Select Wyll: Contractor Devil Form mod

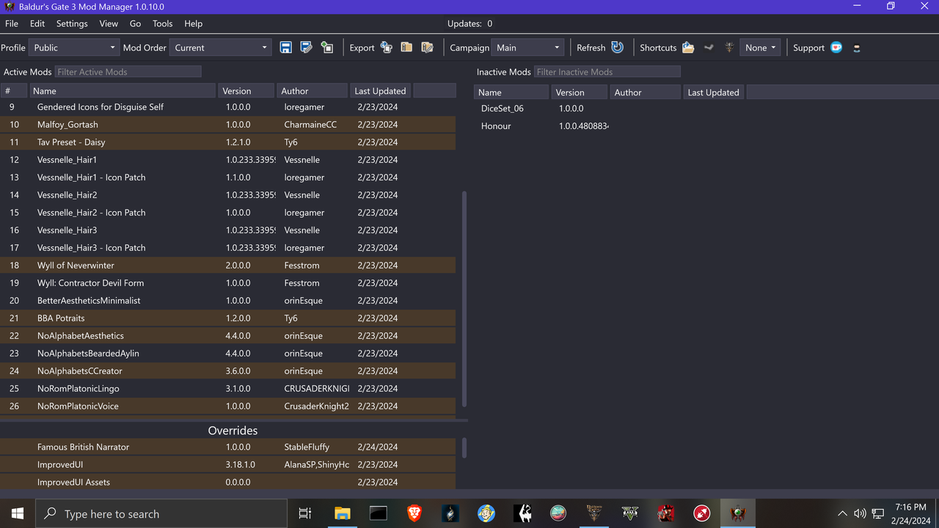tap(227, 283)
